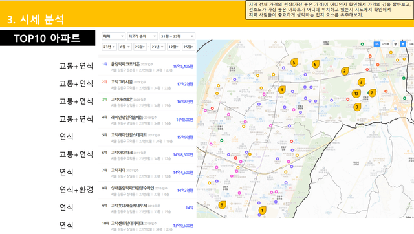The width and height of the screenshot is (414, 234).
Task: Open yellow map marker number 9
Action: 357,107
